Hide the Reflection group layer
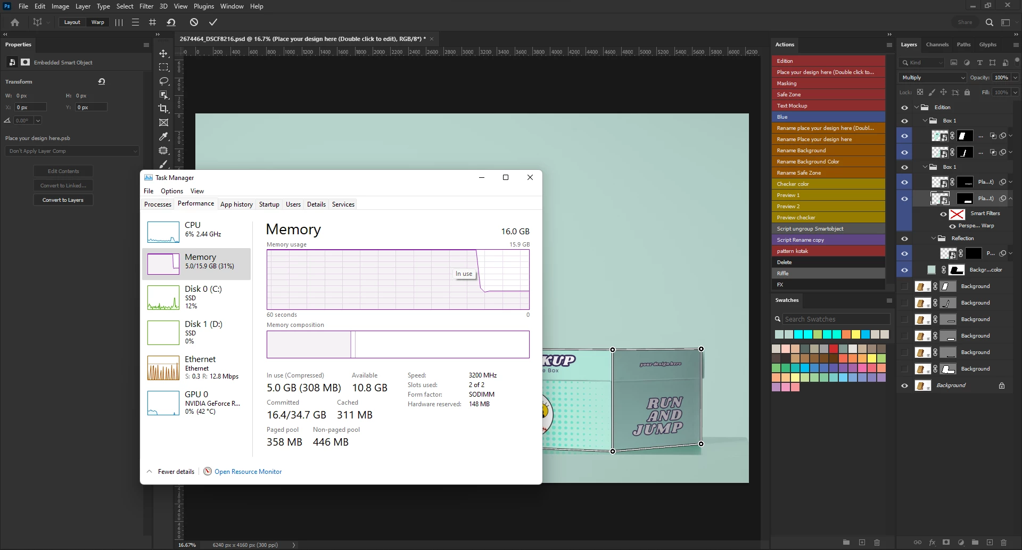This screenshot has height=550, width=1022. [x=904, y=239]
